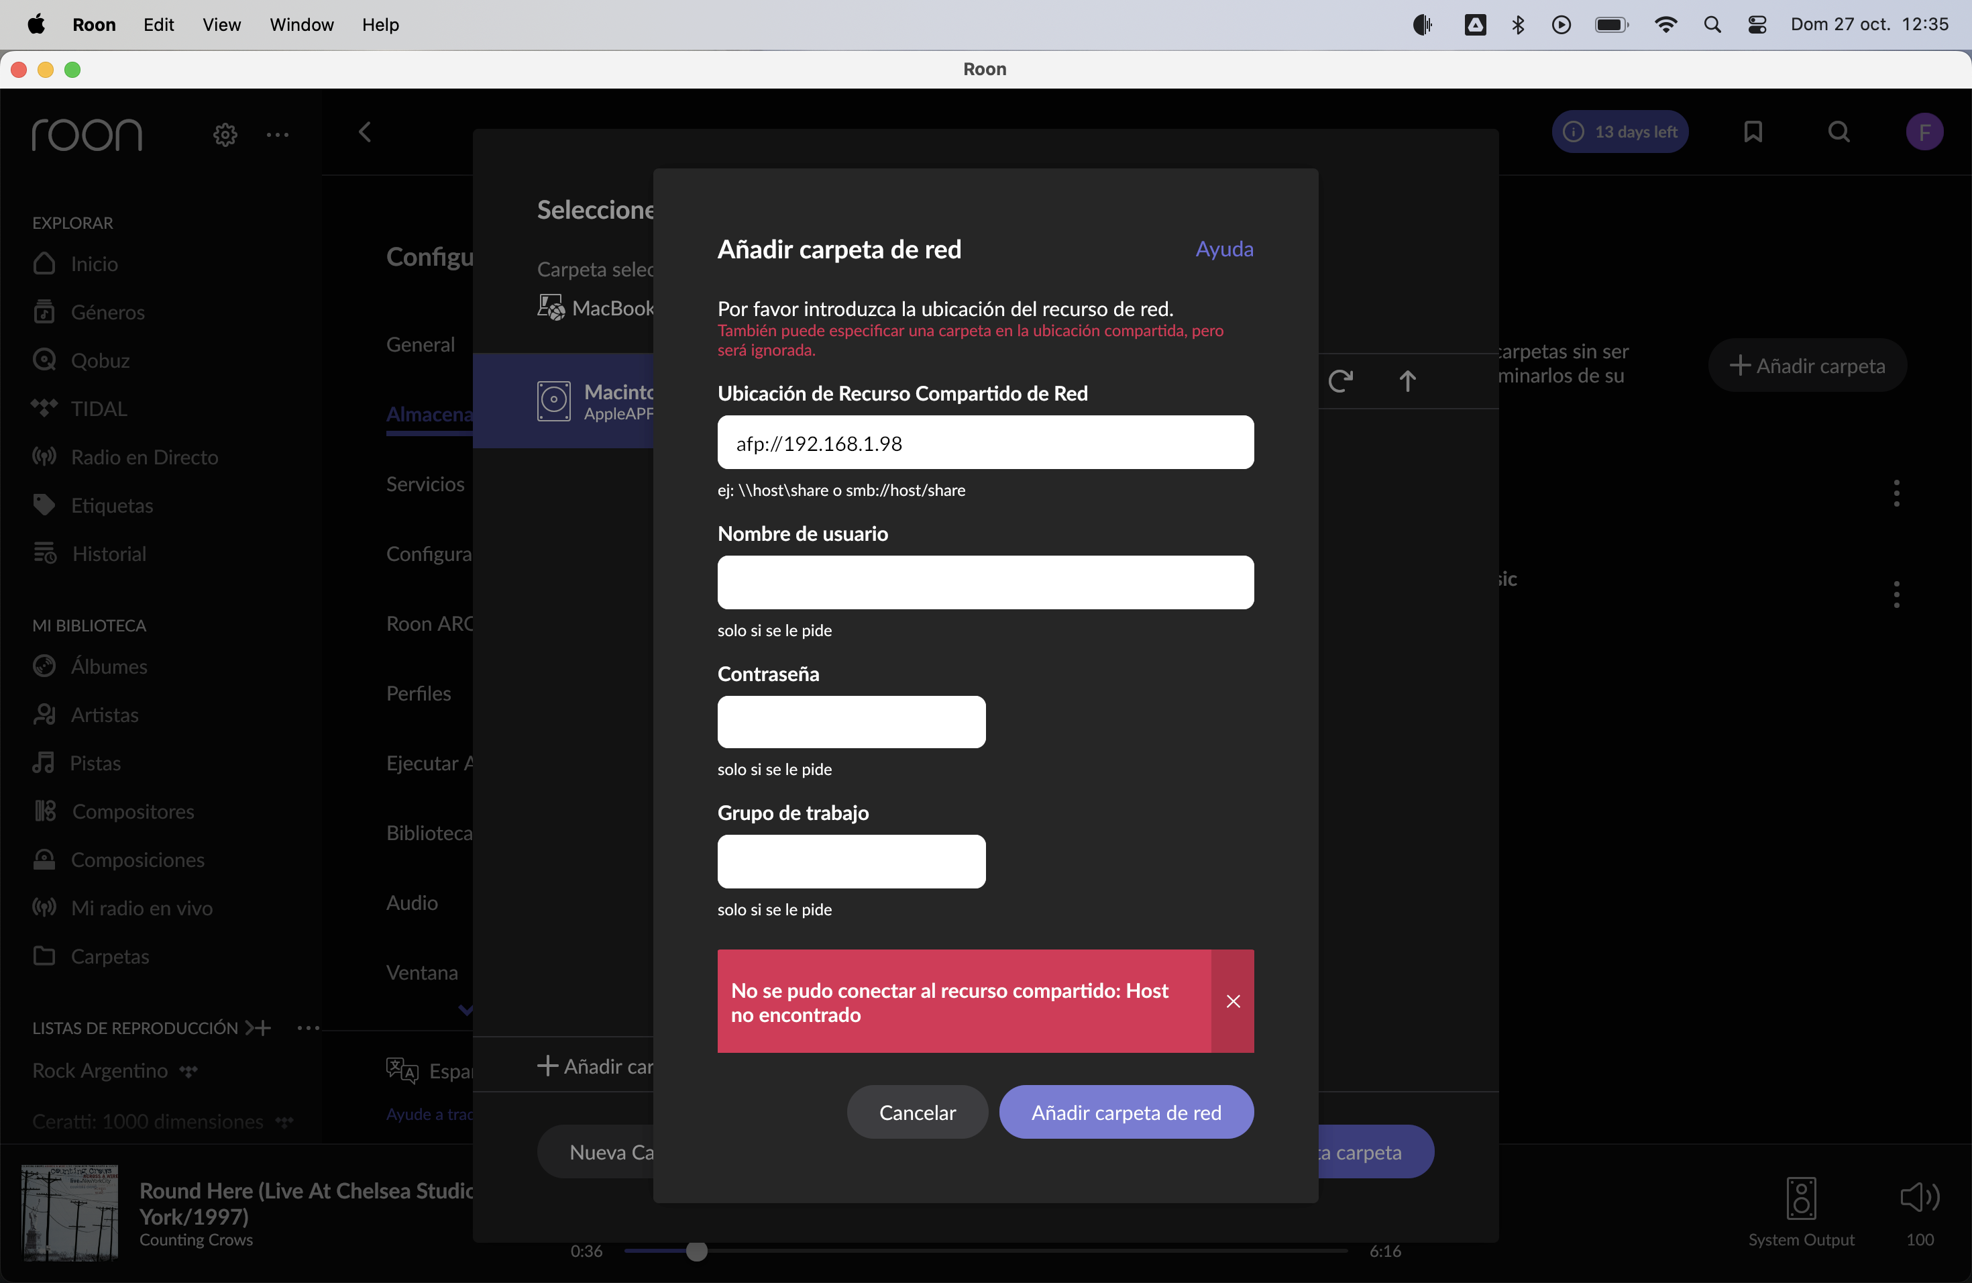Click the Nombre de usuario field
1972x1283 pixels.
(985, 582)
